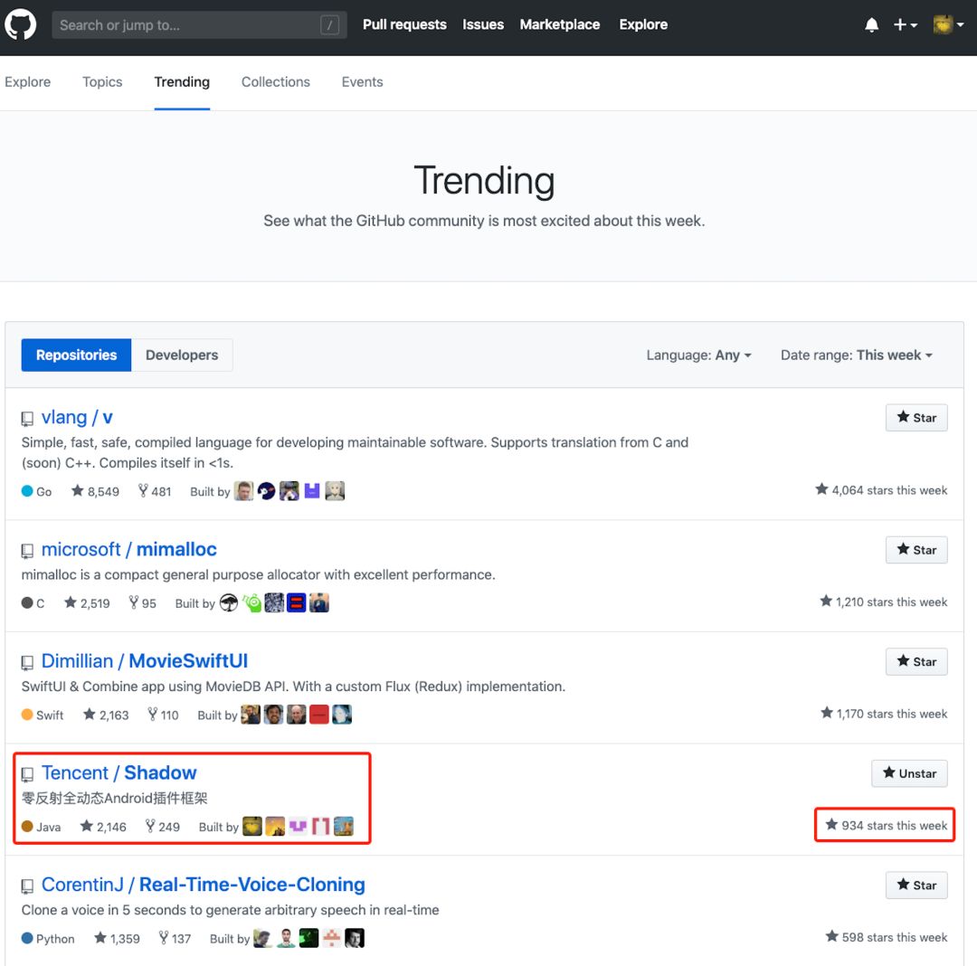Expand the Language: Any dropdown
The width and height of the screenshot is (977, 966).
click(x=698, y=355)
